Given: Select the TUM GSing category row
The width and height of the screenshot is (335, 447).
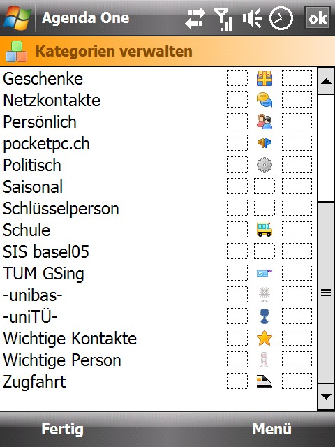Looking at the screenshot, I should click(x=158, y=273).
